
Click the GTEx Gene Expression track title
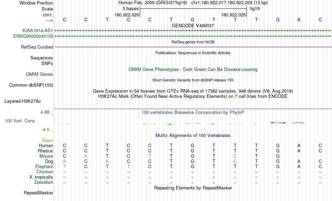[x=193, y=91]
